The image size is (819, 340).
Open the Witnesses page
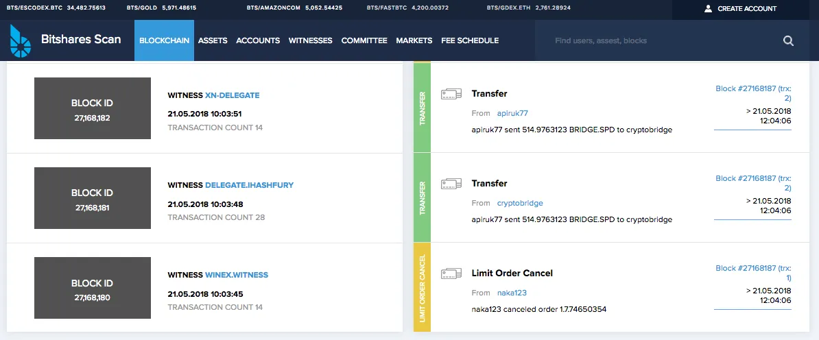click(310, 40)
